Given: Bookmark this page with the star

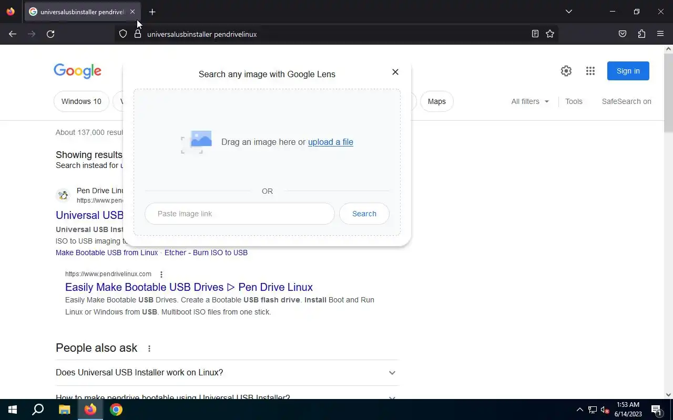Looking at the screenshot, I should coord(550,34).
